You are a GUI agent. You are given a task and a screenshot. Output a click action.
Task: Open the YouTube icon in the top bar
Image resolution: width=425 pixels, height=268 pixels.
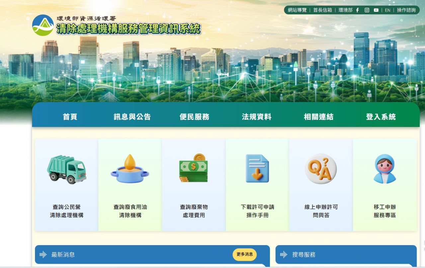pos(376,10)
